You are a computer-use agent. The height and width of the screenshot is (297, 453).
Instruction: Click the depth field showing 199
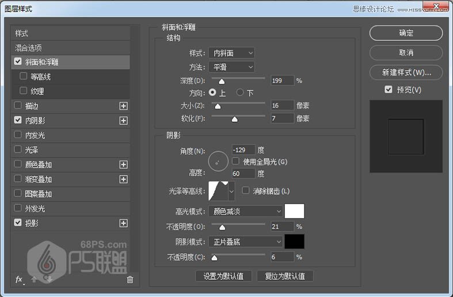282,81
